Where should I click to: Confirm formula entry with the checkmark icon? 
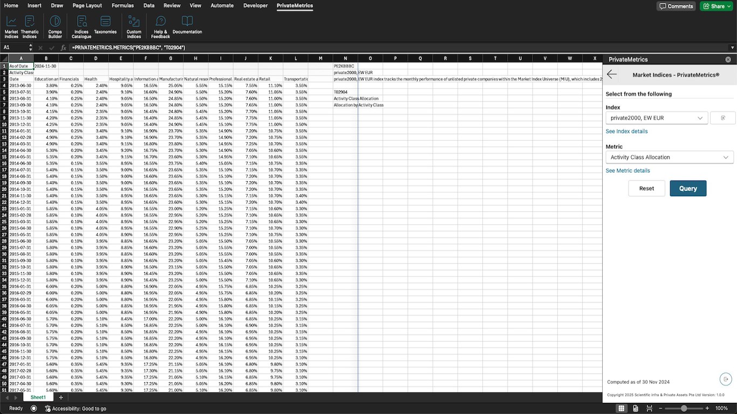tap(51, 47)
